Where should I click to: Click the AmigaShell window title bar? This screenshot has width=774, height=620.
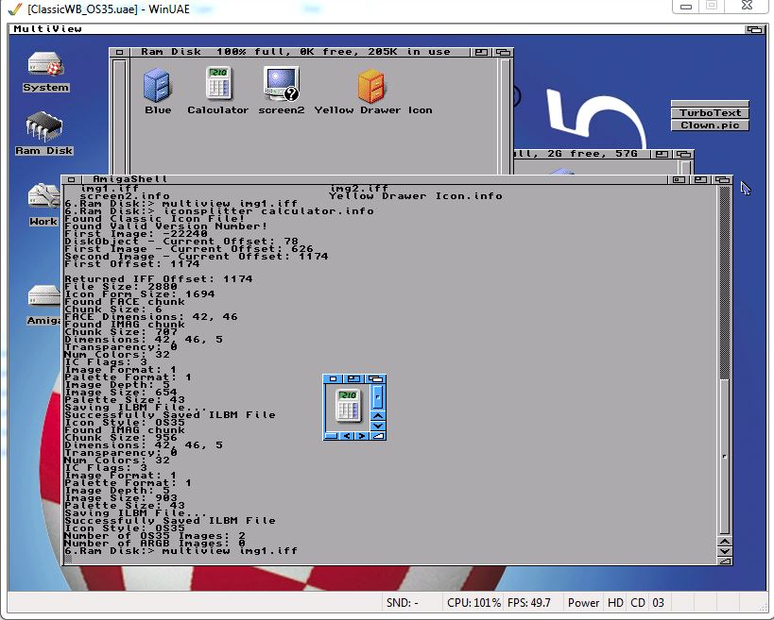click(x=378, y=178)
